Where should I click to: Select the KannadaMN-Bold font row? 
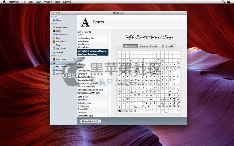click(92, 78)
